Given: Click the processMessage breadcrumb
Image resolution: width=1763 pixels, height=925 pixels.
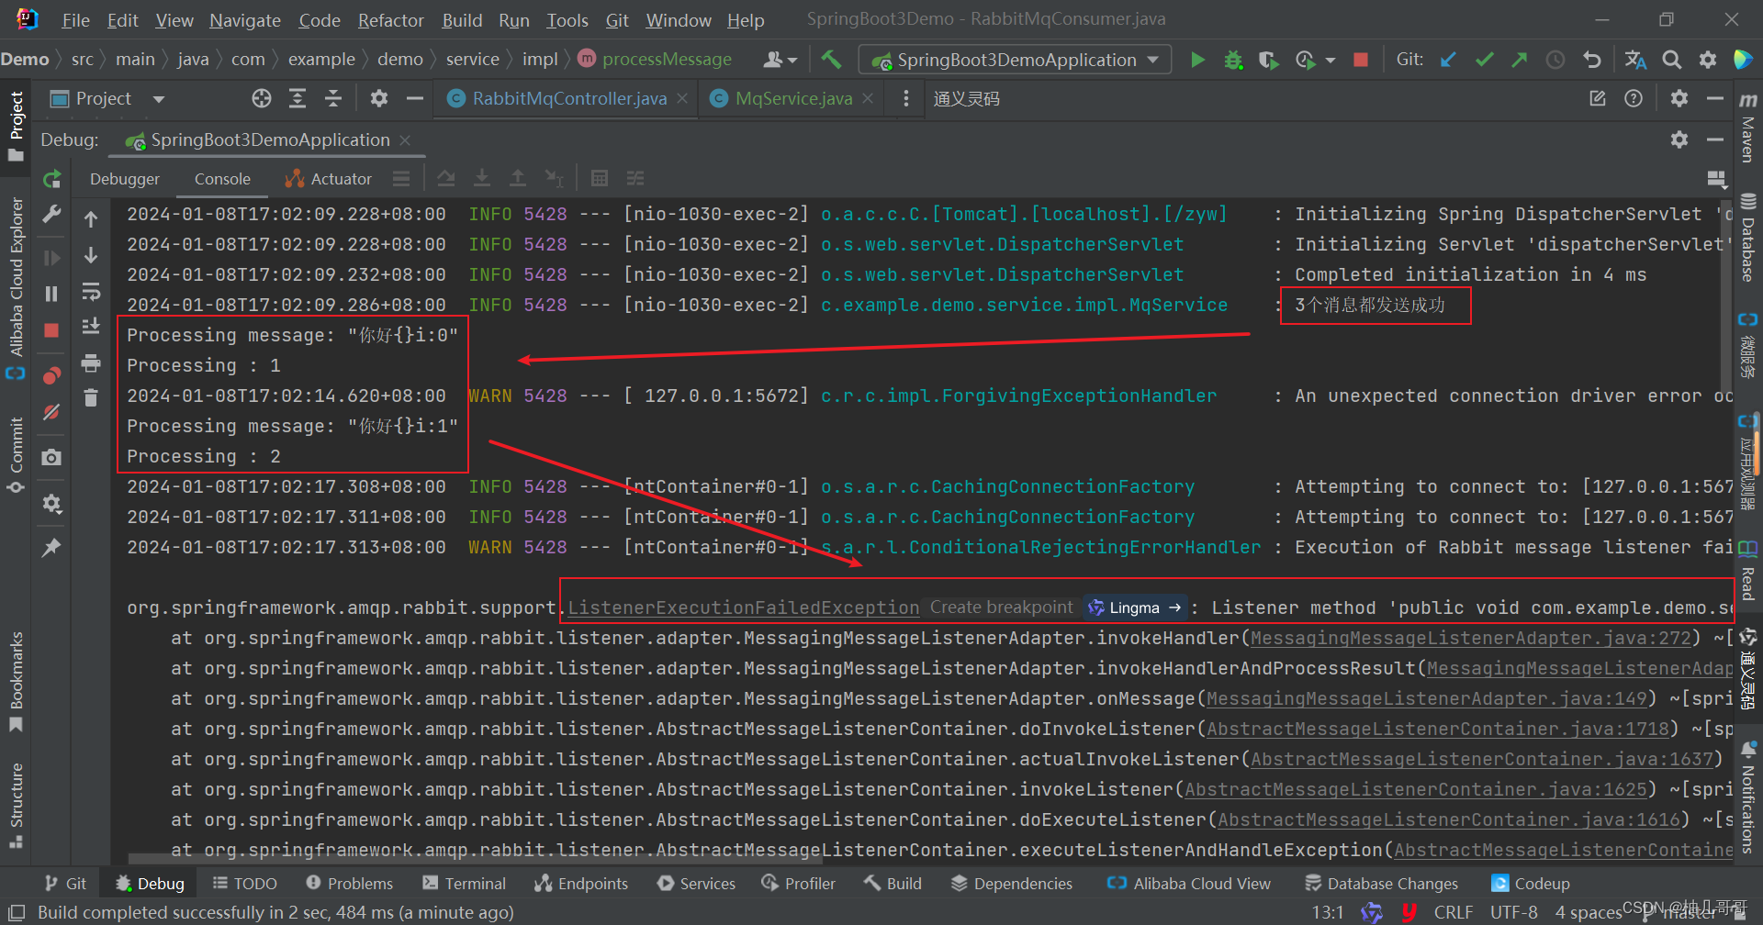Looking at the screenshot, I should coord(656,60).
